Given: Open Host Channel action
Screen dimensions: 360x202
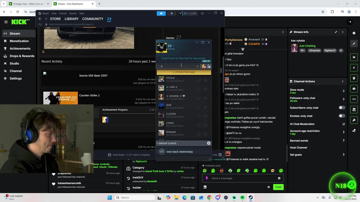Looking at the screenshot, I should tap(298, 148).
